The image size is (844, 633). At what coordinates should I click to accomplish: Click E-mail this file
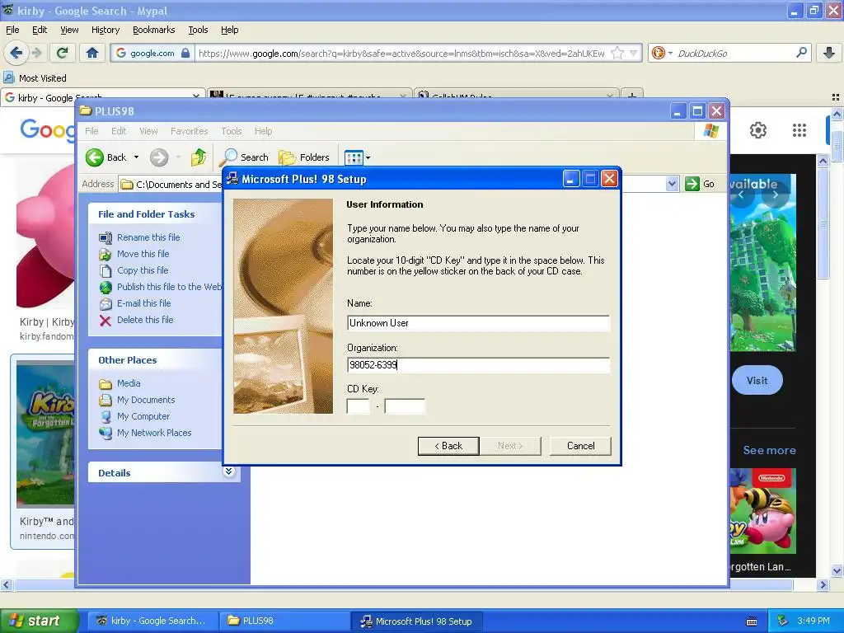coord(143,303)
